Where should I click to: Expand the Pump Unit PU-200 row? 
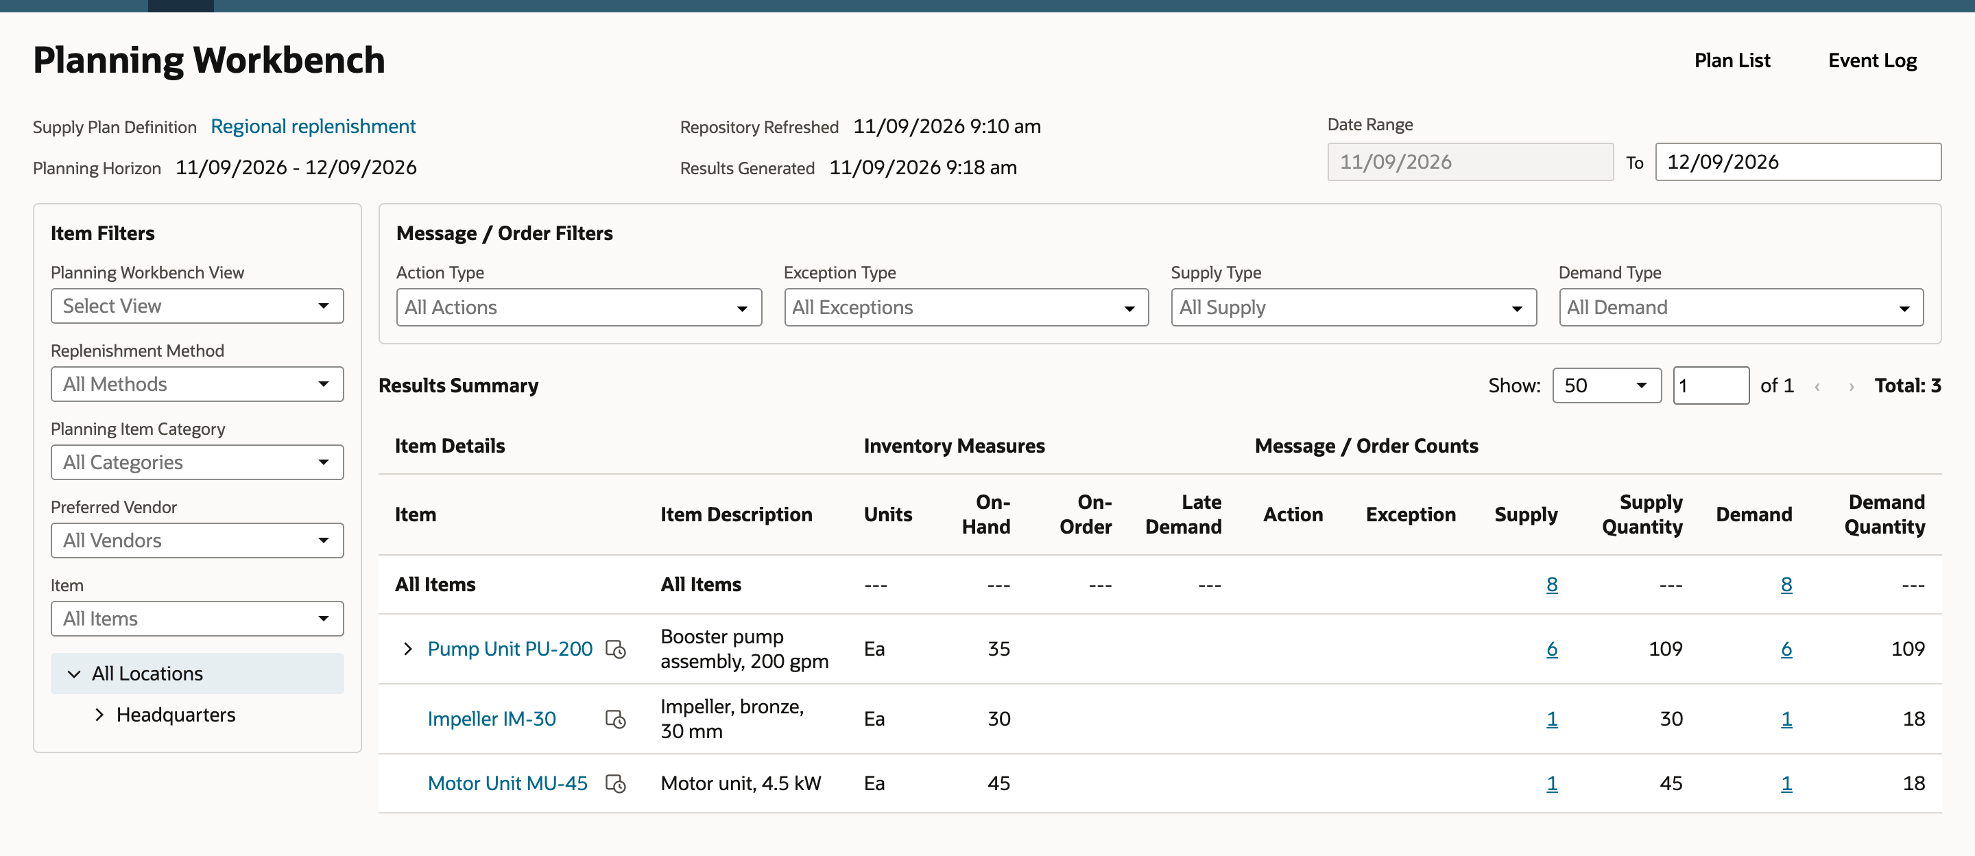(408, 649)
